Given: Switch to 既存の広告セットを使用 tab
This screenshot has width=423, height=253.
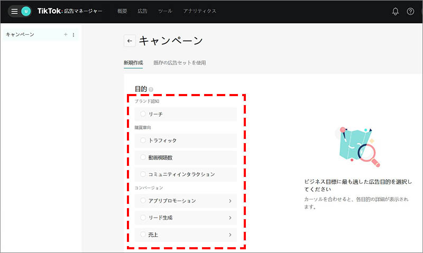Looking at the screenshot, I should 179,63.
